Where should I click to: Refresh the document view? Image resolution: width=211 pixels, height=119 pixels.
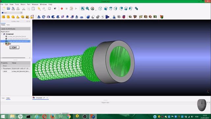(49, 9)
